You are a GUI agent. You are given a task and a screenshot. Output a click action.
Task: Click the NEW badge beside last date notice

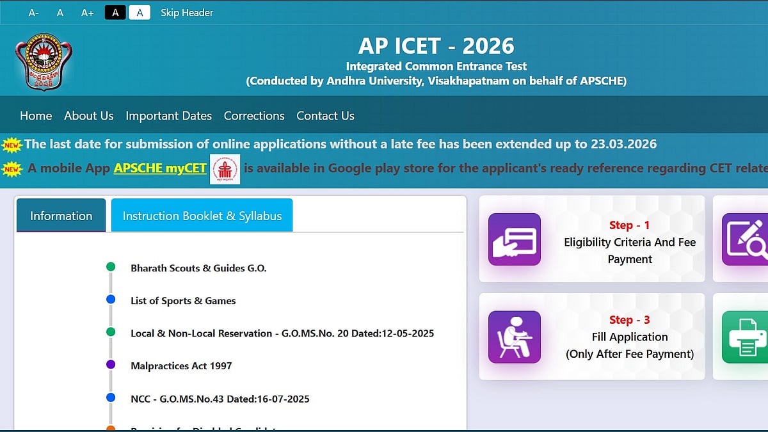pos(12,145)
